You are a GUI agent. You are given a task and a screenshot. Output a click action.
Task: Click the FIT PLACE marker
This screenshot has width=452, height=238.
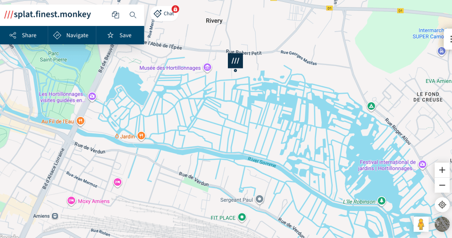point(242,217)
